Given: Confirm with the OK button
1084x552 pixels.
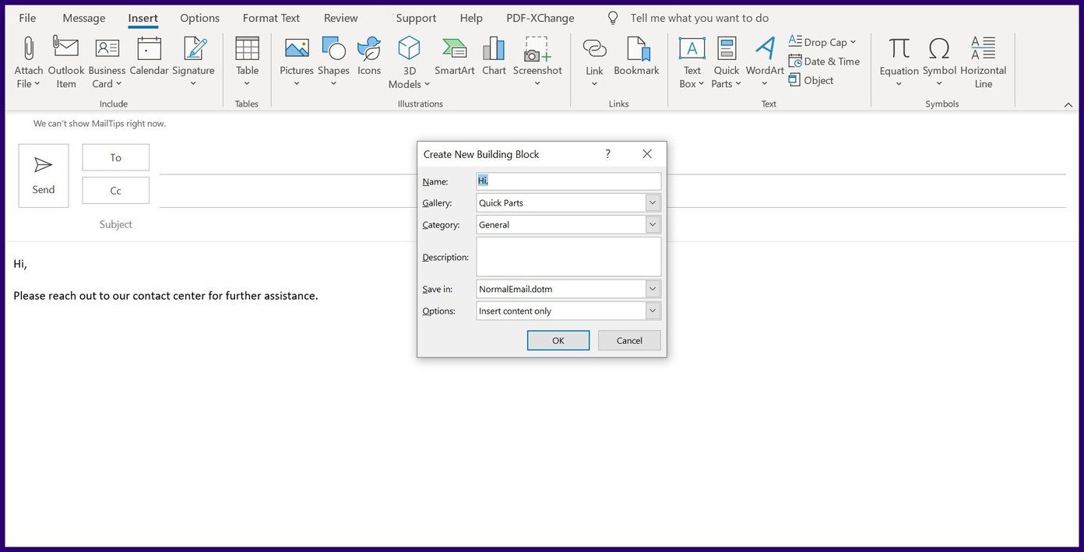Looking at the screenshot, I should [558, 340].
